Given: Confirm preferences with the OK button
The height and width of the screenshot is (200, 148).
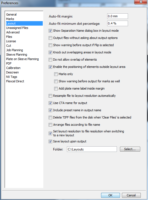Looking at the screenshot, I should (x=111, y=195).
